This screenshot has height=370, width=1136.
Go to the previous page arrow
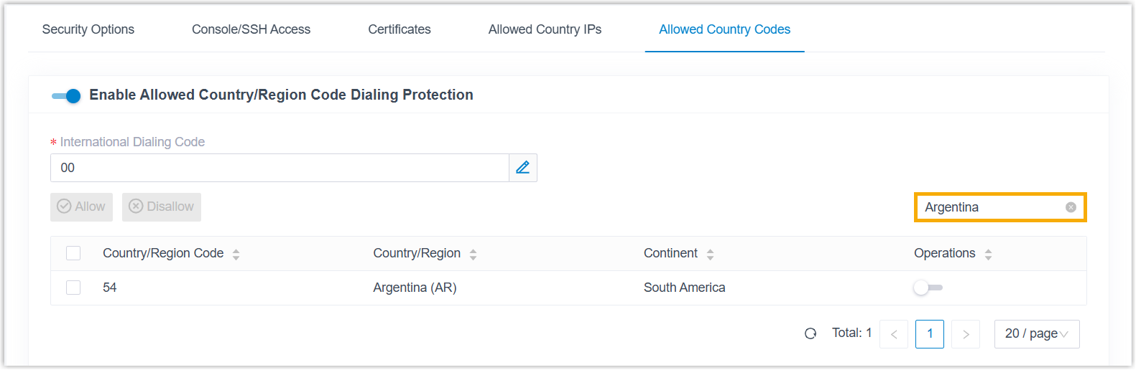[x=894, y=334]
